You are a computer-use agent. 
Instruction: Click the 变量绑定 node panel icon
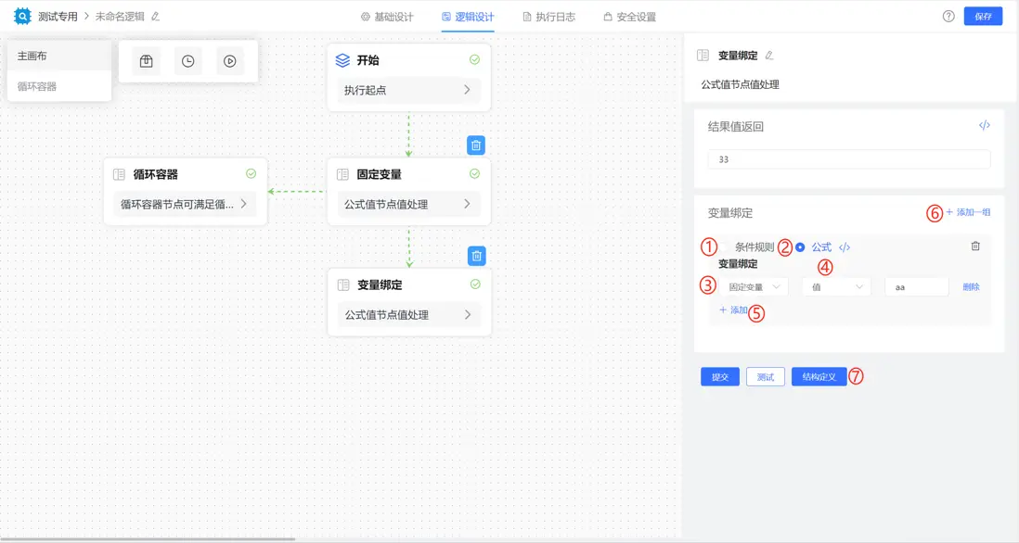[x=343, y=284]
